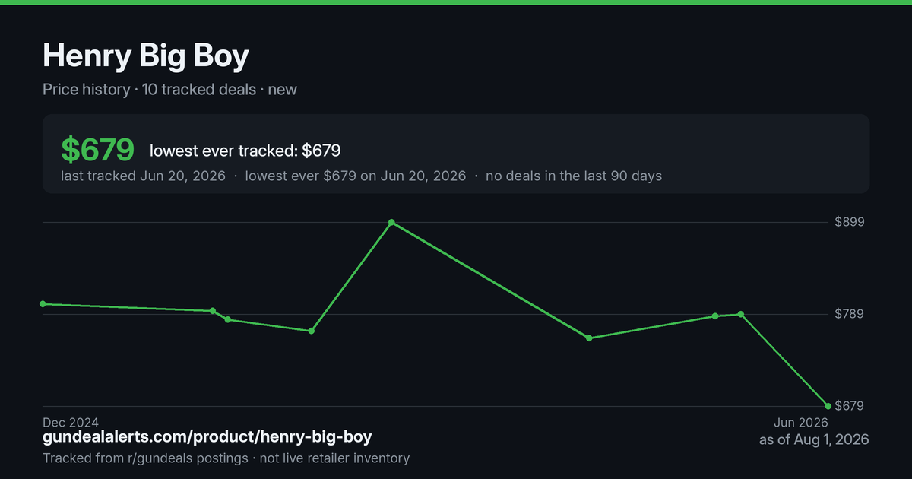Viewport: 912px width, 479px height.
Task: Click the third data point on the line
Action: pos(228,319)
